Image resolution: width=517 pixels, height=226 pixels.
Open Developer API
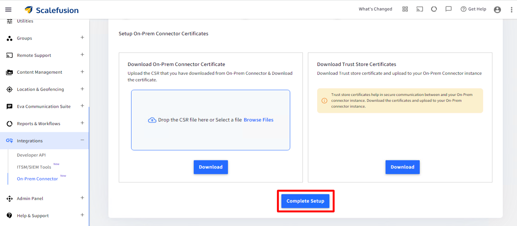click(31, 155)
